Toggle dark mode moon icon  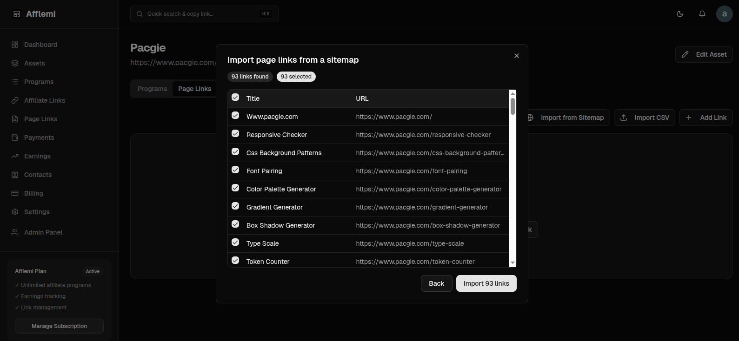click(680, 14)
